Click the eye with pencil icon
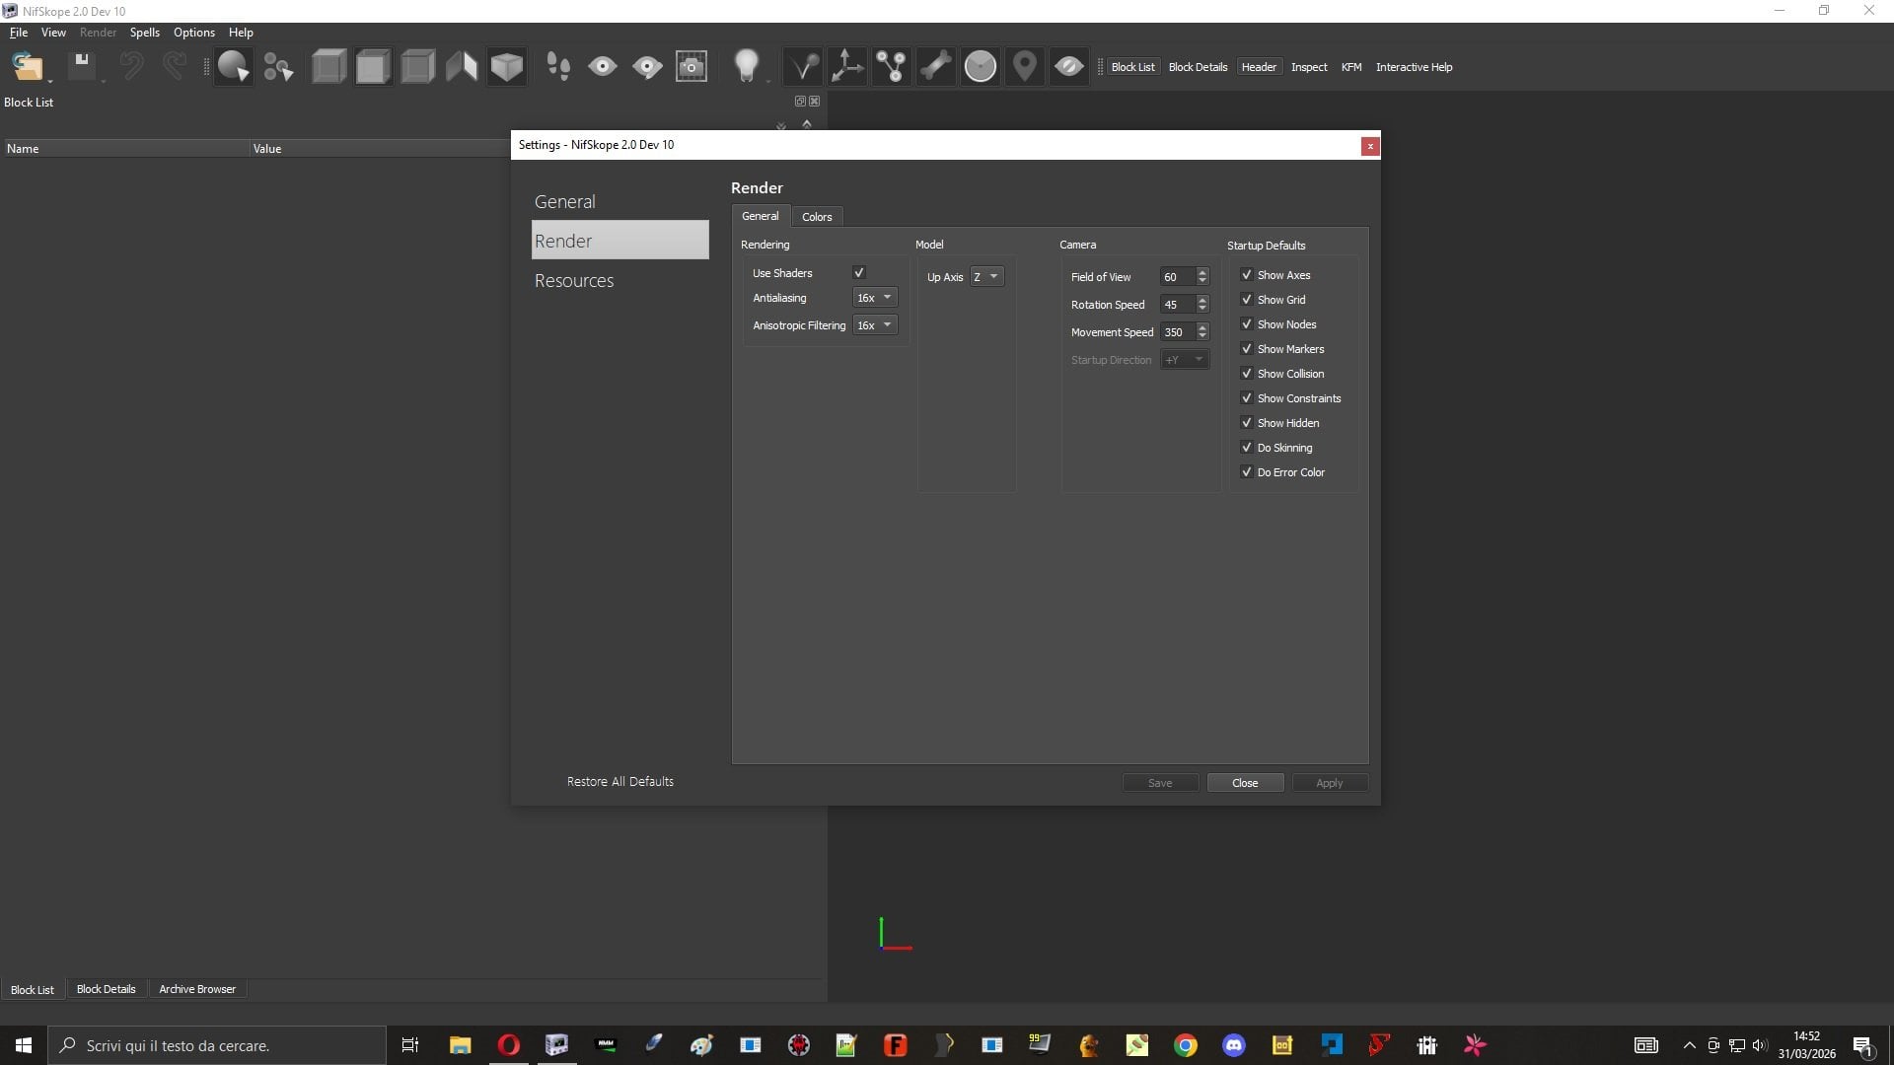This screenshot has width=1894, height=1065. coord(647,67)
